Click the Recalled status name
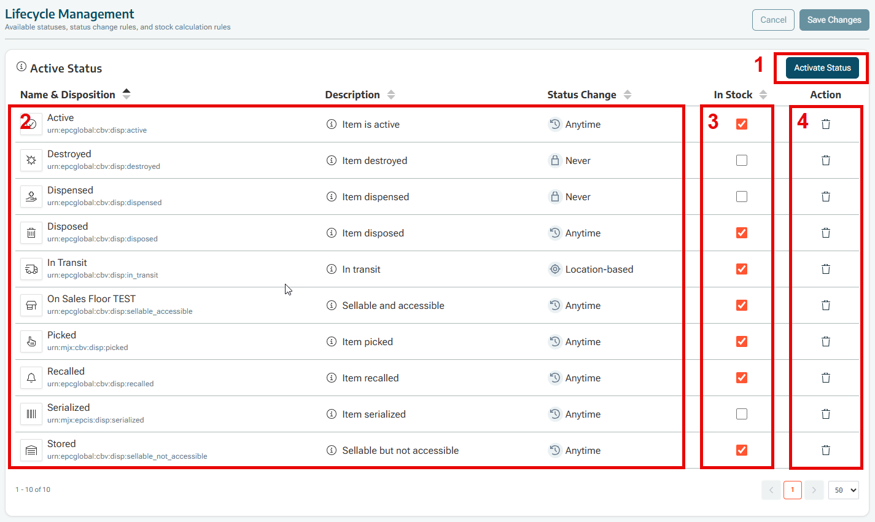This screenshot has height=522, width=875. point(66,372)
